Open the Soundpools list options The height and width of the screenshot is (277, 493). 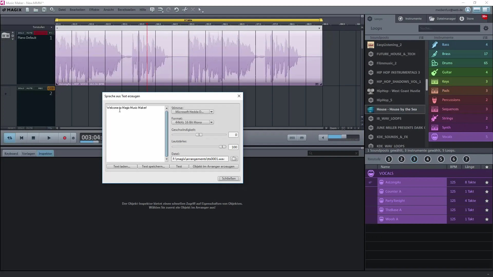click(421, 37)
